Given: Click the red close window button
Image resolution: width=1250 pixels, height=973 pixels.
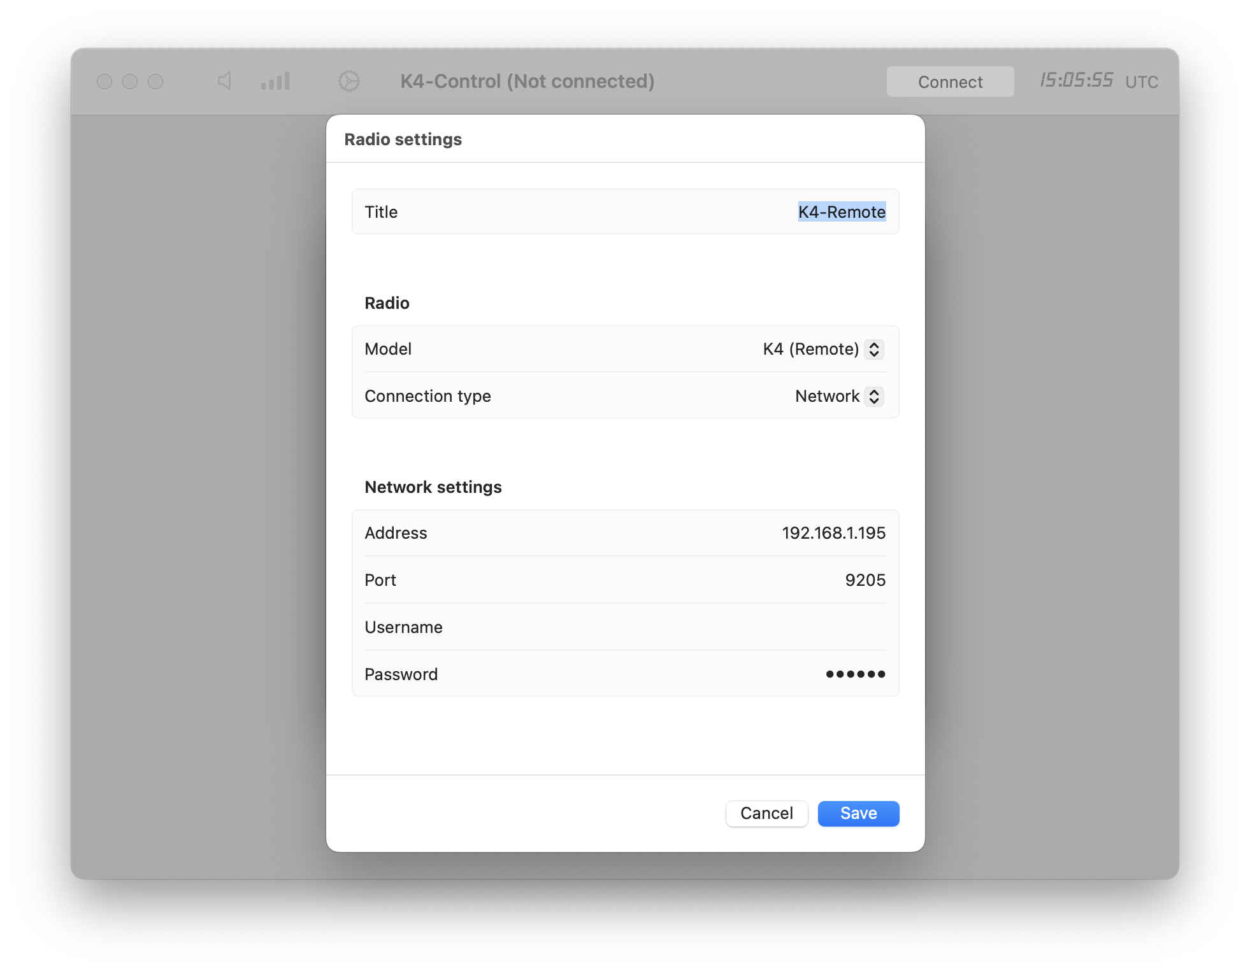Looking at the screenshot, I should click(104, 82).
